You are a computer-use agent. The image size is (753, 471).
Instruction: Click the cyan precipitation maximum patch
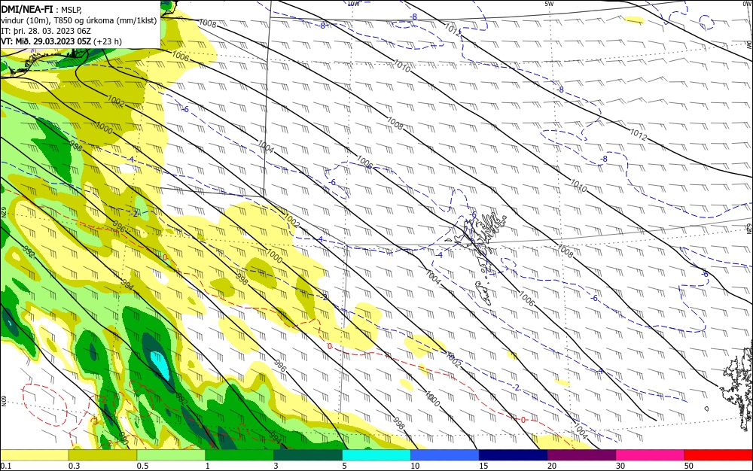[160, 364]
